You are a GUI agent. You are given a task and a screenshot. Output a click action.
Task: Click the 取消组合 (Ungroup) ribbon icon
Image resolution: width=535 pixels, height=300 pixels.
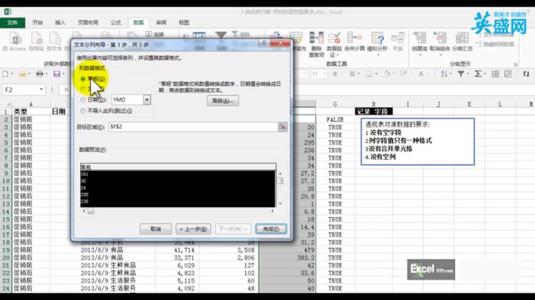(x=441, y=41)
